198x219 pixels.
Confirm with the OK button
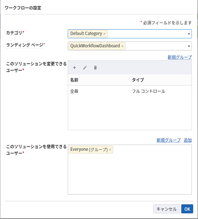click(x=187, y=209)
